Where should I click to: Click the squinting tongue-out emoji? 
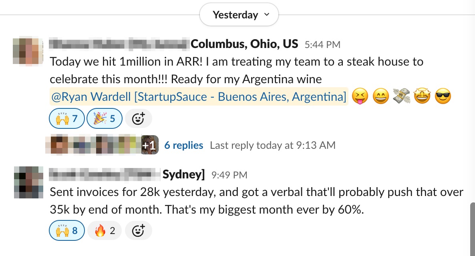coord(359,97)
